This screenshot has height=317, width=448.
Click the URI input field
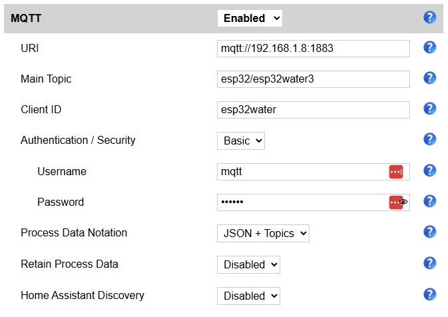click(313, 49)
